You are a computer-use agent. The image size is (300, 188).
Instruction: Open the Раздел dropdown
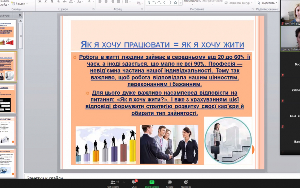(20, 3)
